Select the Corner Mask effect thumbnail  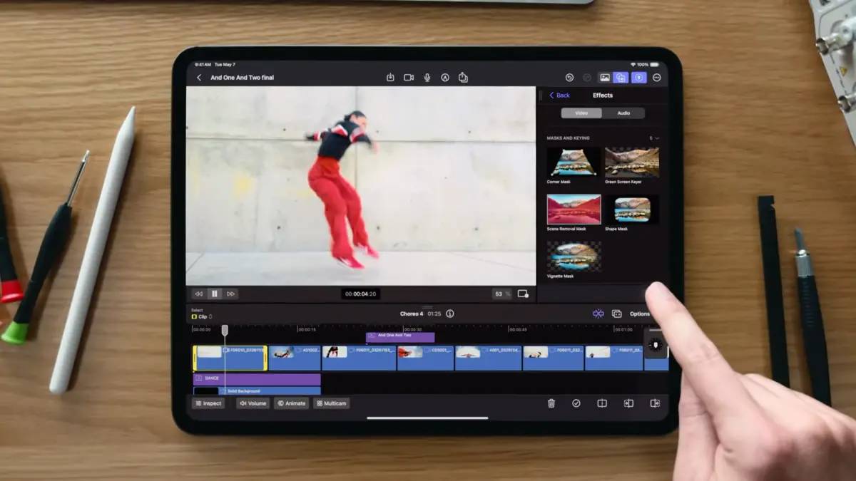(x=574, y=162)
